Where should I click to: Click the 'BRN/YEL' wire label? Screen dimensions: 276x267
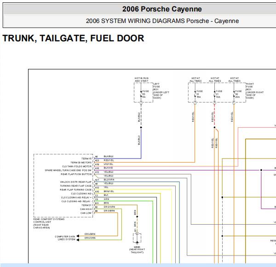coord(109,191)
